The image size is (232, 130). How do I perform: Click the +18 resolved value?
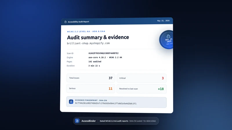tap(161, 89)
